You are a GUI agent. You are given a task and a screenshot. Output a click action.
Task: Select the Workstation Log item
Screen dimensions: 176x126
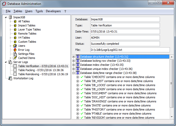[x=23, y=78]
